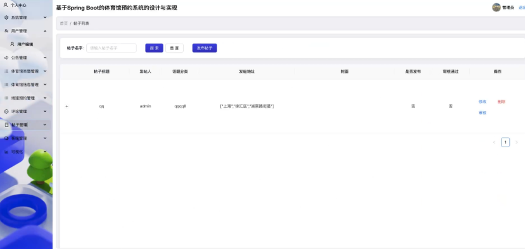The image size is (525, 249).
Task: Expand 评论管理 with its chevron
Action: click(x=45, y=111)
